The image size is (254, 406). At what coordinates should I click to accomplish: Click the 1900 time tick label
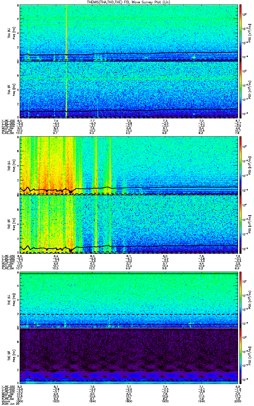pos(129,401)
